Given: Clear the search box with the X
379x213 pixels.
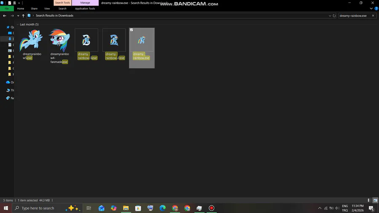Looking at the screenshot, I should (x=373, y=16).
